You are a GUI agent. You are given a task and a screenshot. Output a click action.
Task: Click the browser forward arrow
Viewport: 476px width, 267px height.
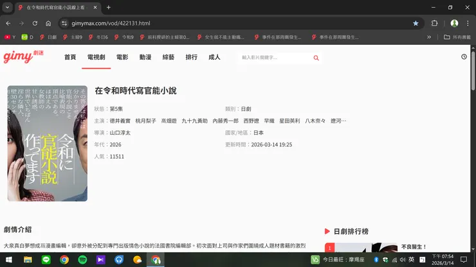pos(21,23)
